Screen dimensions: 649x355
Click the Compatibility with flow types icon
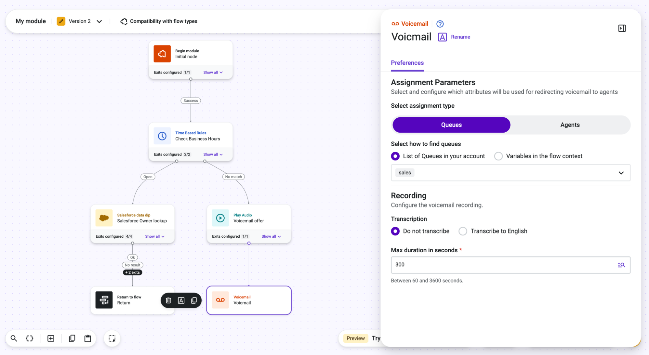click(124, 21)
